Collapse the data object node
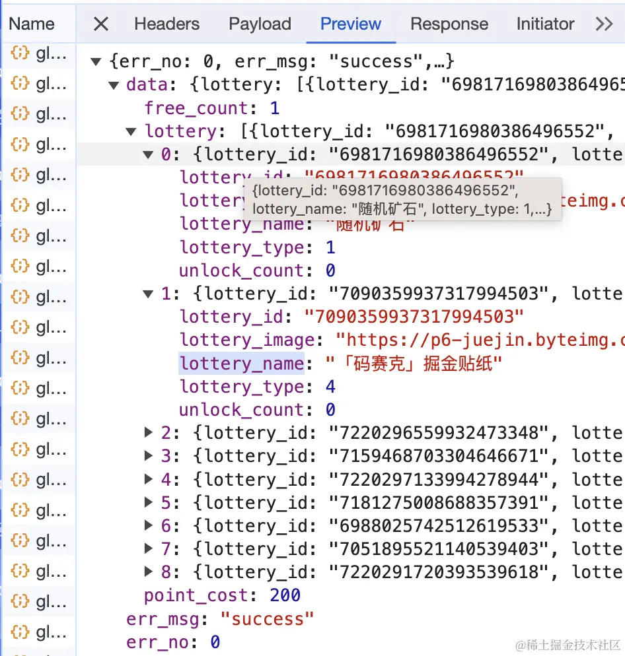This screenshot has height=656, width=625. pos(114,85)
